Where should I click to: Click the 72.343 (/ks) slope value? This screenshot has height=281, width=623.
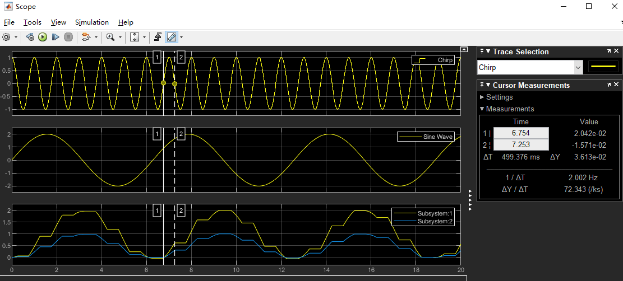583,190
